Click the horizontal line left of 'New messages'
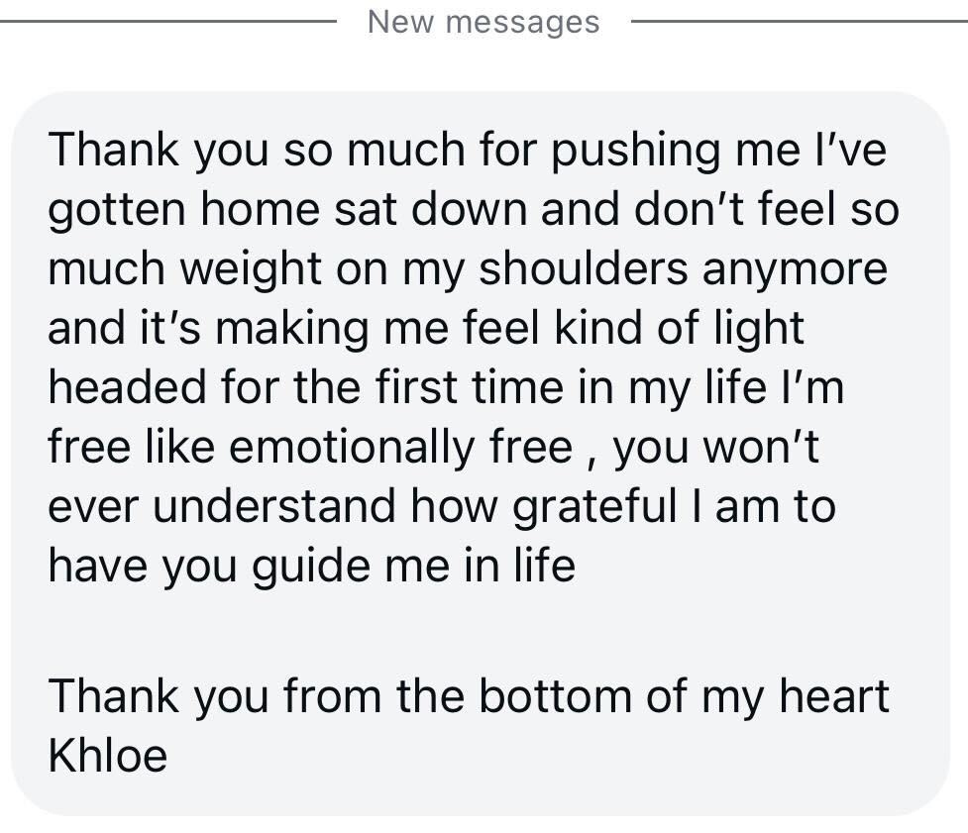This screenshot has height=833, width=968. pyautogui.click(x=167, y=22)
